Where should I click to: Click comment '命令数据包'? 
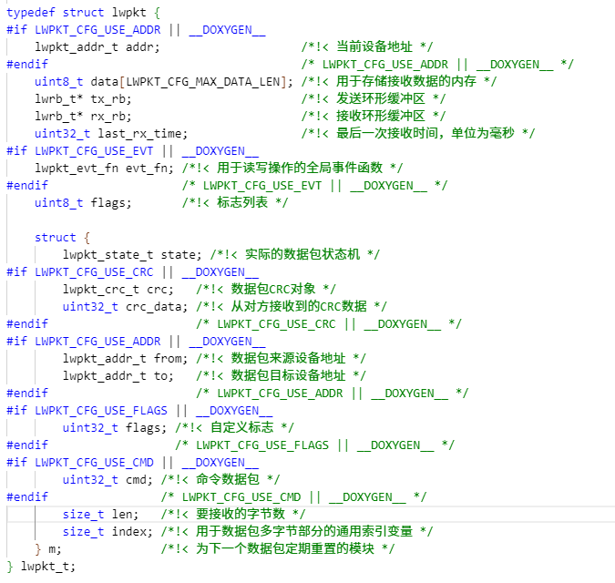228,479
